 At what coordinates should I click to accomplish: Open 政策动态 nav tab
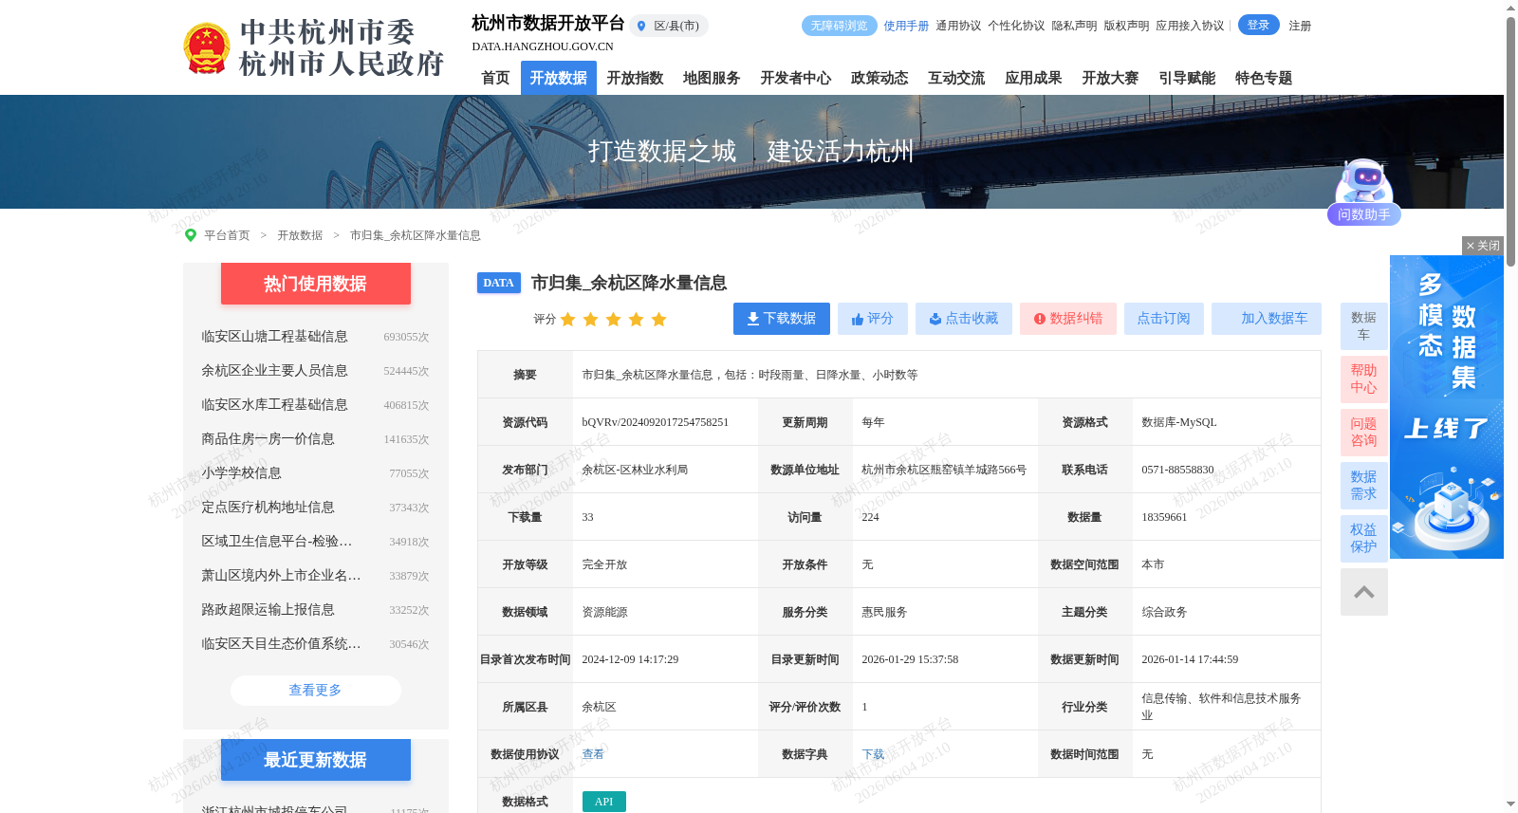click(879, 78)
